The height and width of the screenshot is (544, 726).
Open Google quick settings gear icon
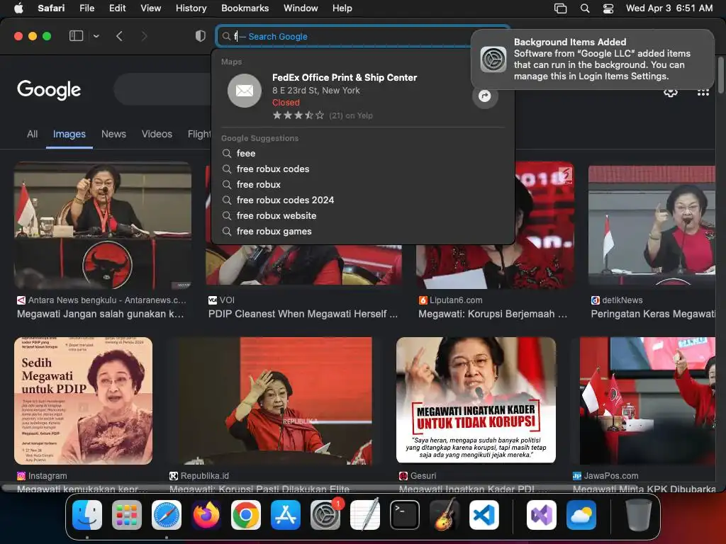(x=671, y=93)
